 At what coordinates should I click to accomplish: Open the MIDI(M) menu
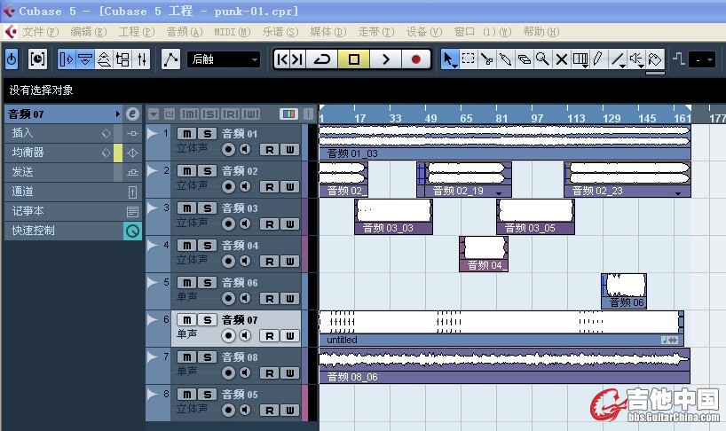click(x=233, y=31)
